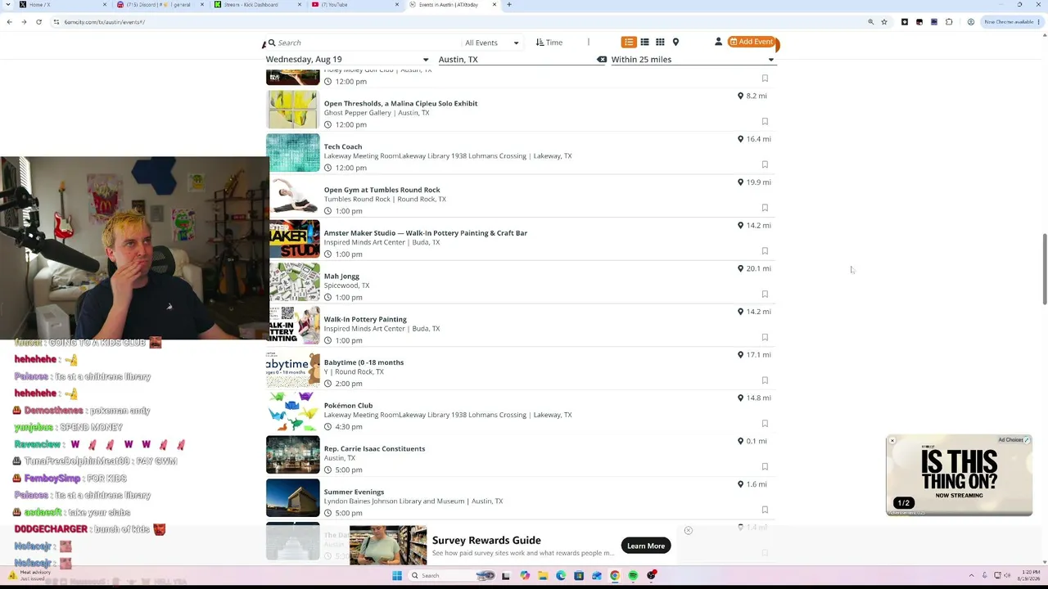This screenshot has height=589, width=1048.
Task: Bookmark the Open Thresholds exhibit event
Action: point(765,121)
